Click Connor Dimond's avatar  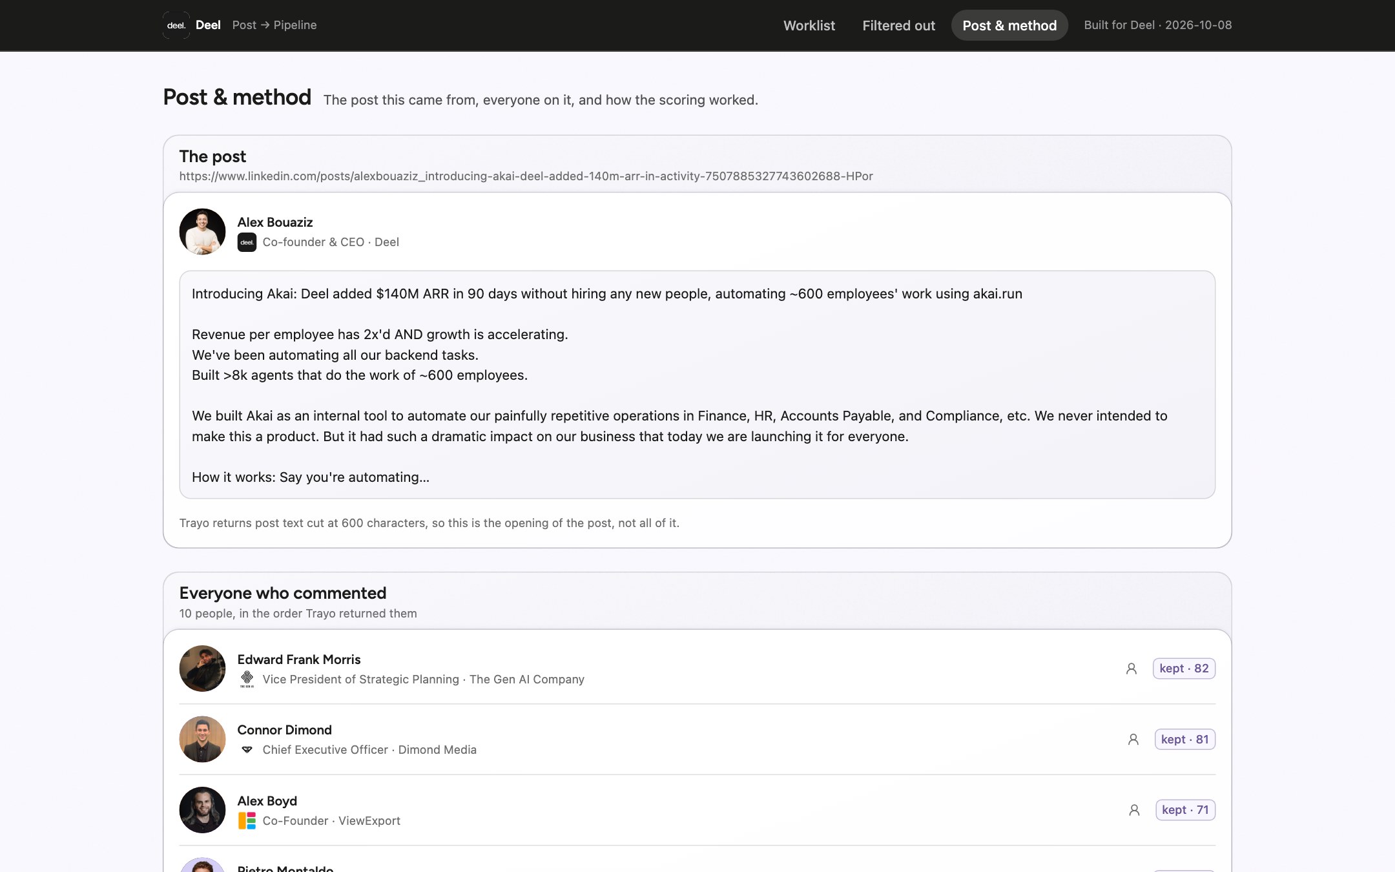click(x=202, y=739)
